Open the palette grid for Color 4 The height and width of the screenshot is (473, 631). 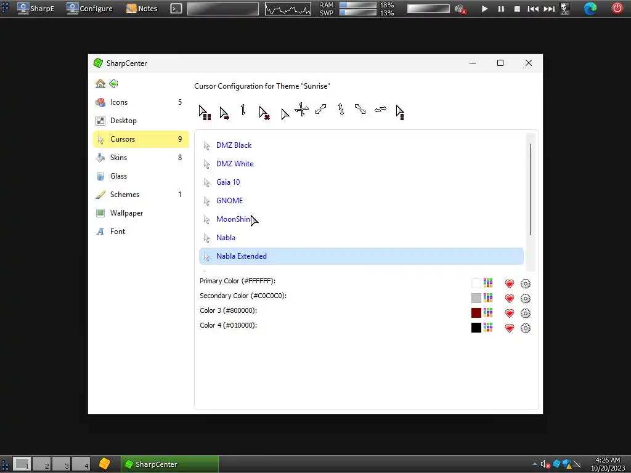[x=488, y=328]
